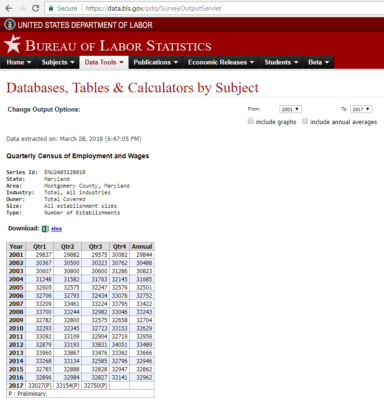This screenshot has height=405, width=384.
Task: Open the Home menu
Action: point(18,62)
